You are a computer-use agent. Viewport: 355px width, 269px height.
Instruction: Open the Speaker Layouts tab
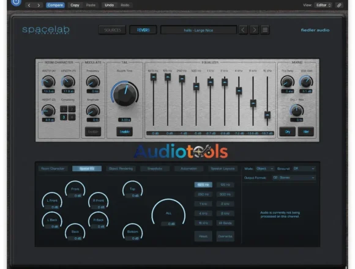tap(223, 169)
